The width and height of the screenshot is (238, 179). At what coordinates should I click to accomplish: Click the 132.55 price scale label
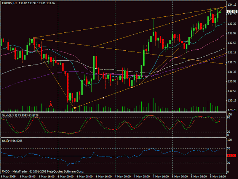[x=232, y=43]
